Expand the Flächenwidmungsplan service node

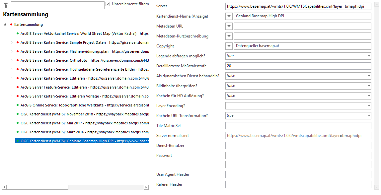(x=12, y=51)
